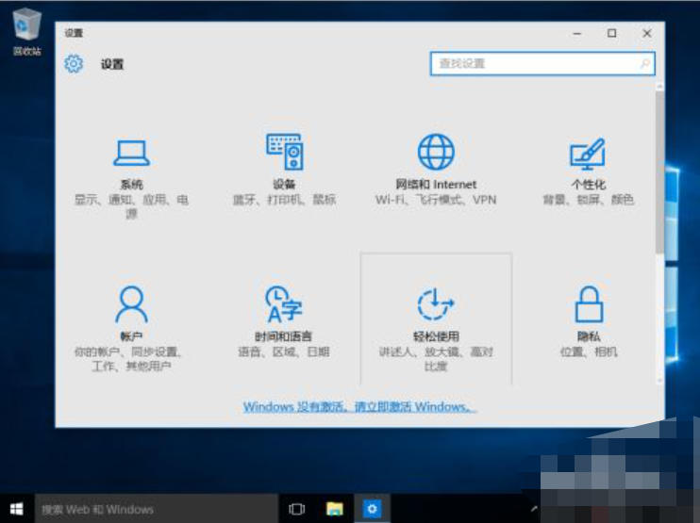Open File Explorer from the taskbar
The height and width of the screenshot is (523, 700).
tap(334, 509)
